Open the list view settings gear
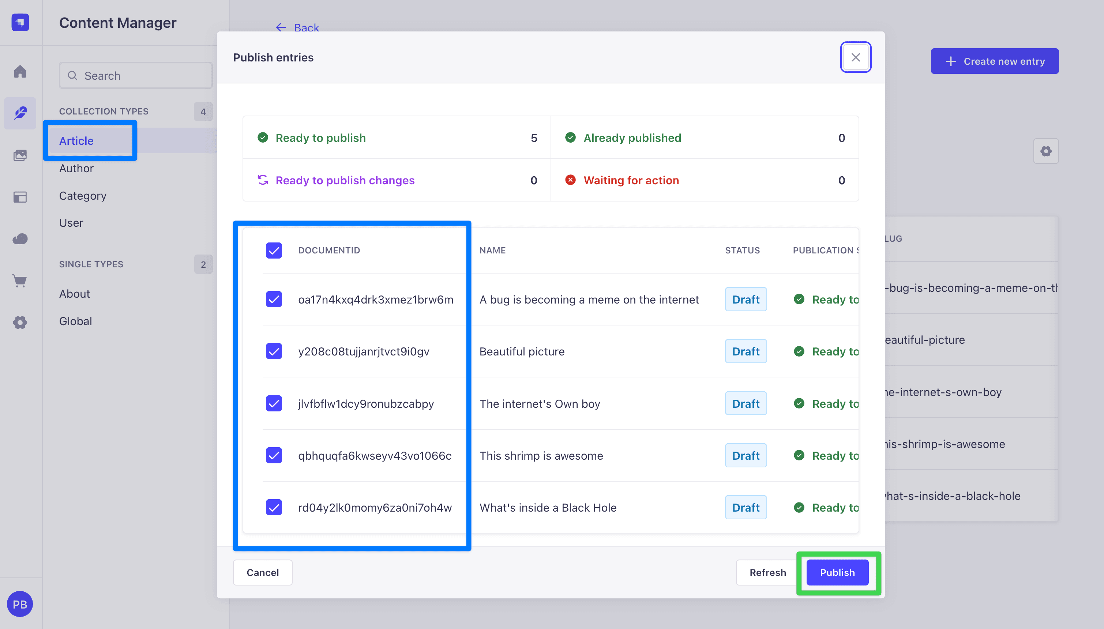 1046,151
